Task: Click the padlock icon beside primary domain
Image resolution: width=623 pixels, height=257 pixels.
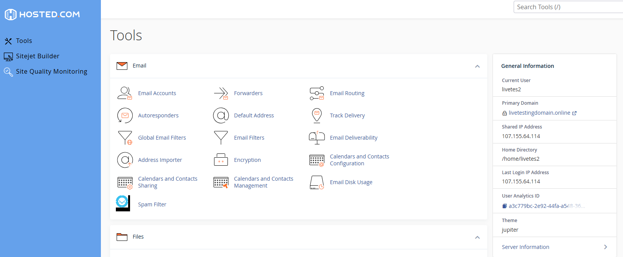Action: (504, 113)
